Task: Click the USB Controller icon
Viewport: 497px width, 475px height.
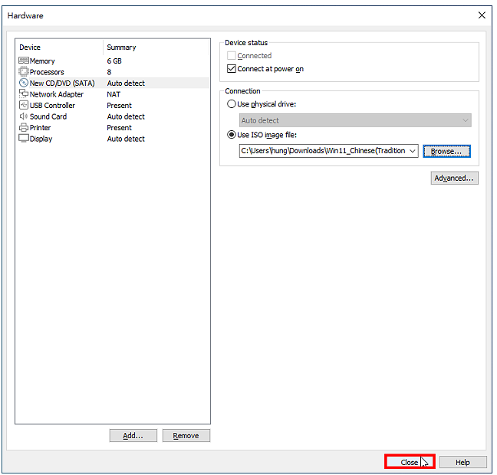Action: [x=24, y=105]
